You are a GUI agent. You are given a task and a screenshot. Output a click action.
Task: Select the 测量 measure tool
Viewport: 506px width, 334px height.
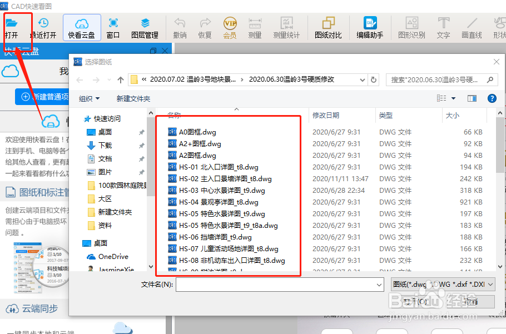coord(255,27)
